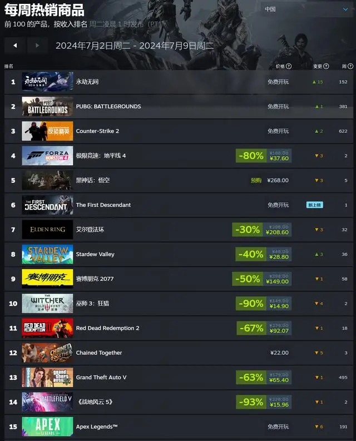Open the 中国 region dropdown
The image size is (356, 441).
tap(306, 9)
